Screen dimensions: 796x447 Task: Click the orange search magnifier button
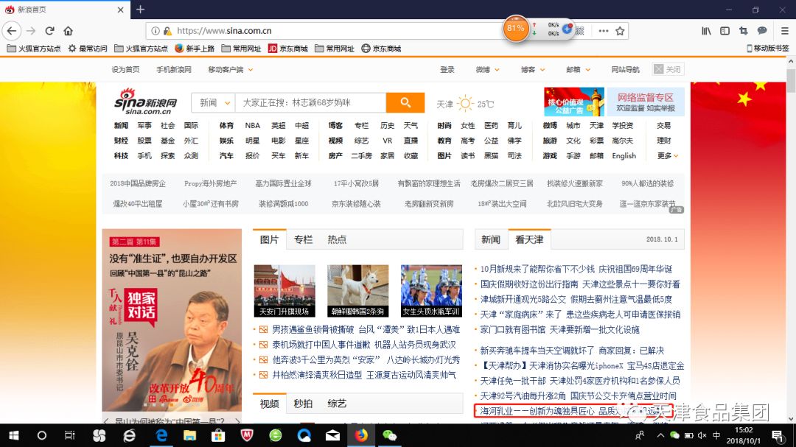405,102
